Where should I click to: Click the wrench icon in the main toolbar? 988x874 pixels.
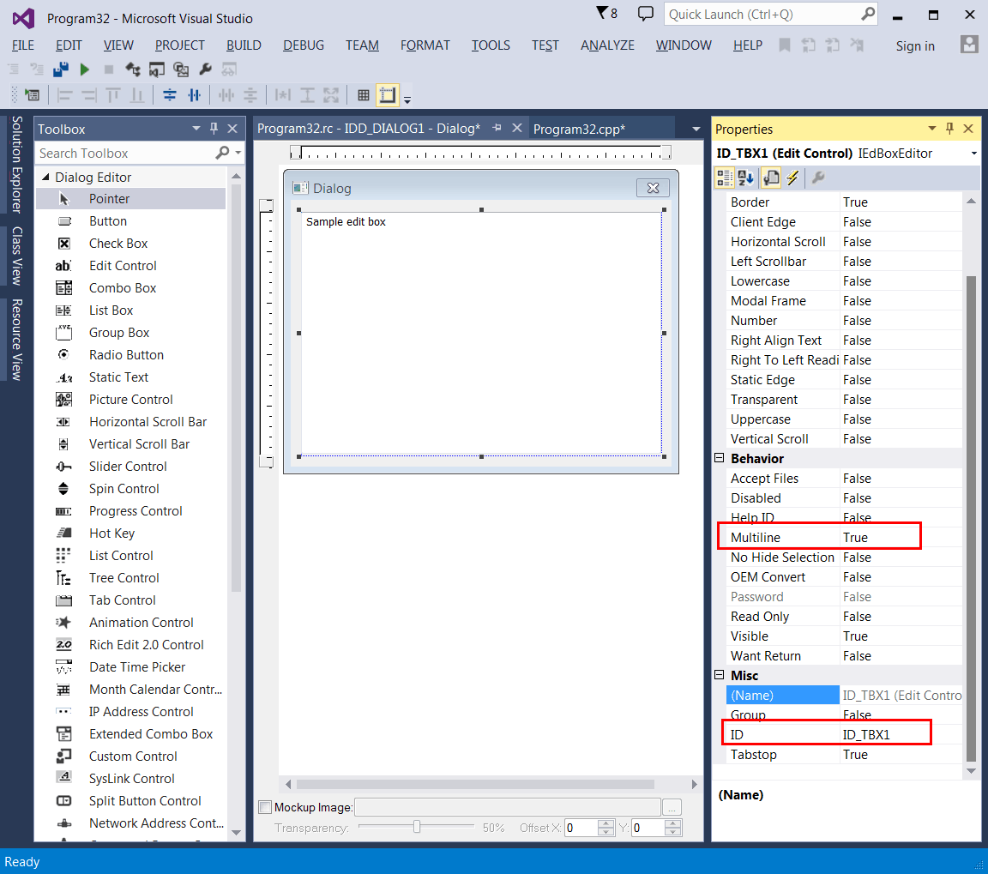(205, 69)
